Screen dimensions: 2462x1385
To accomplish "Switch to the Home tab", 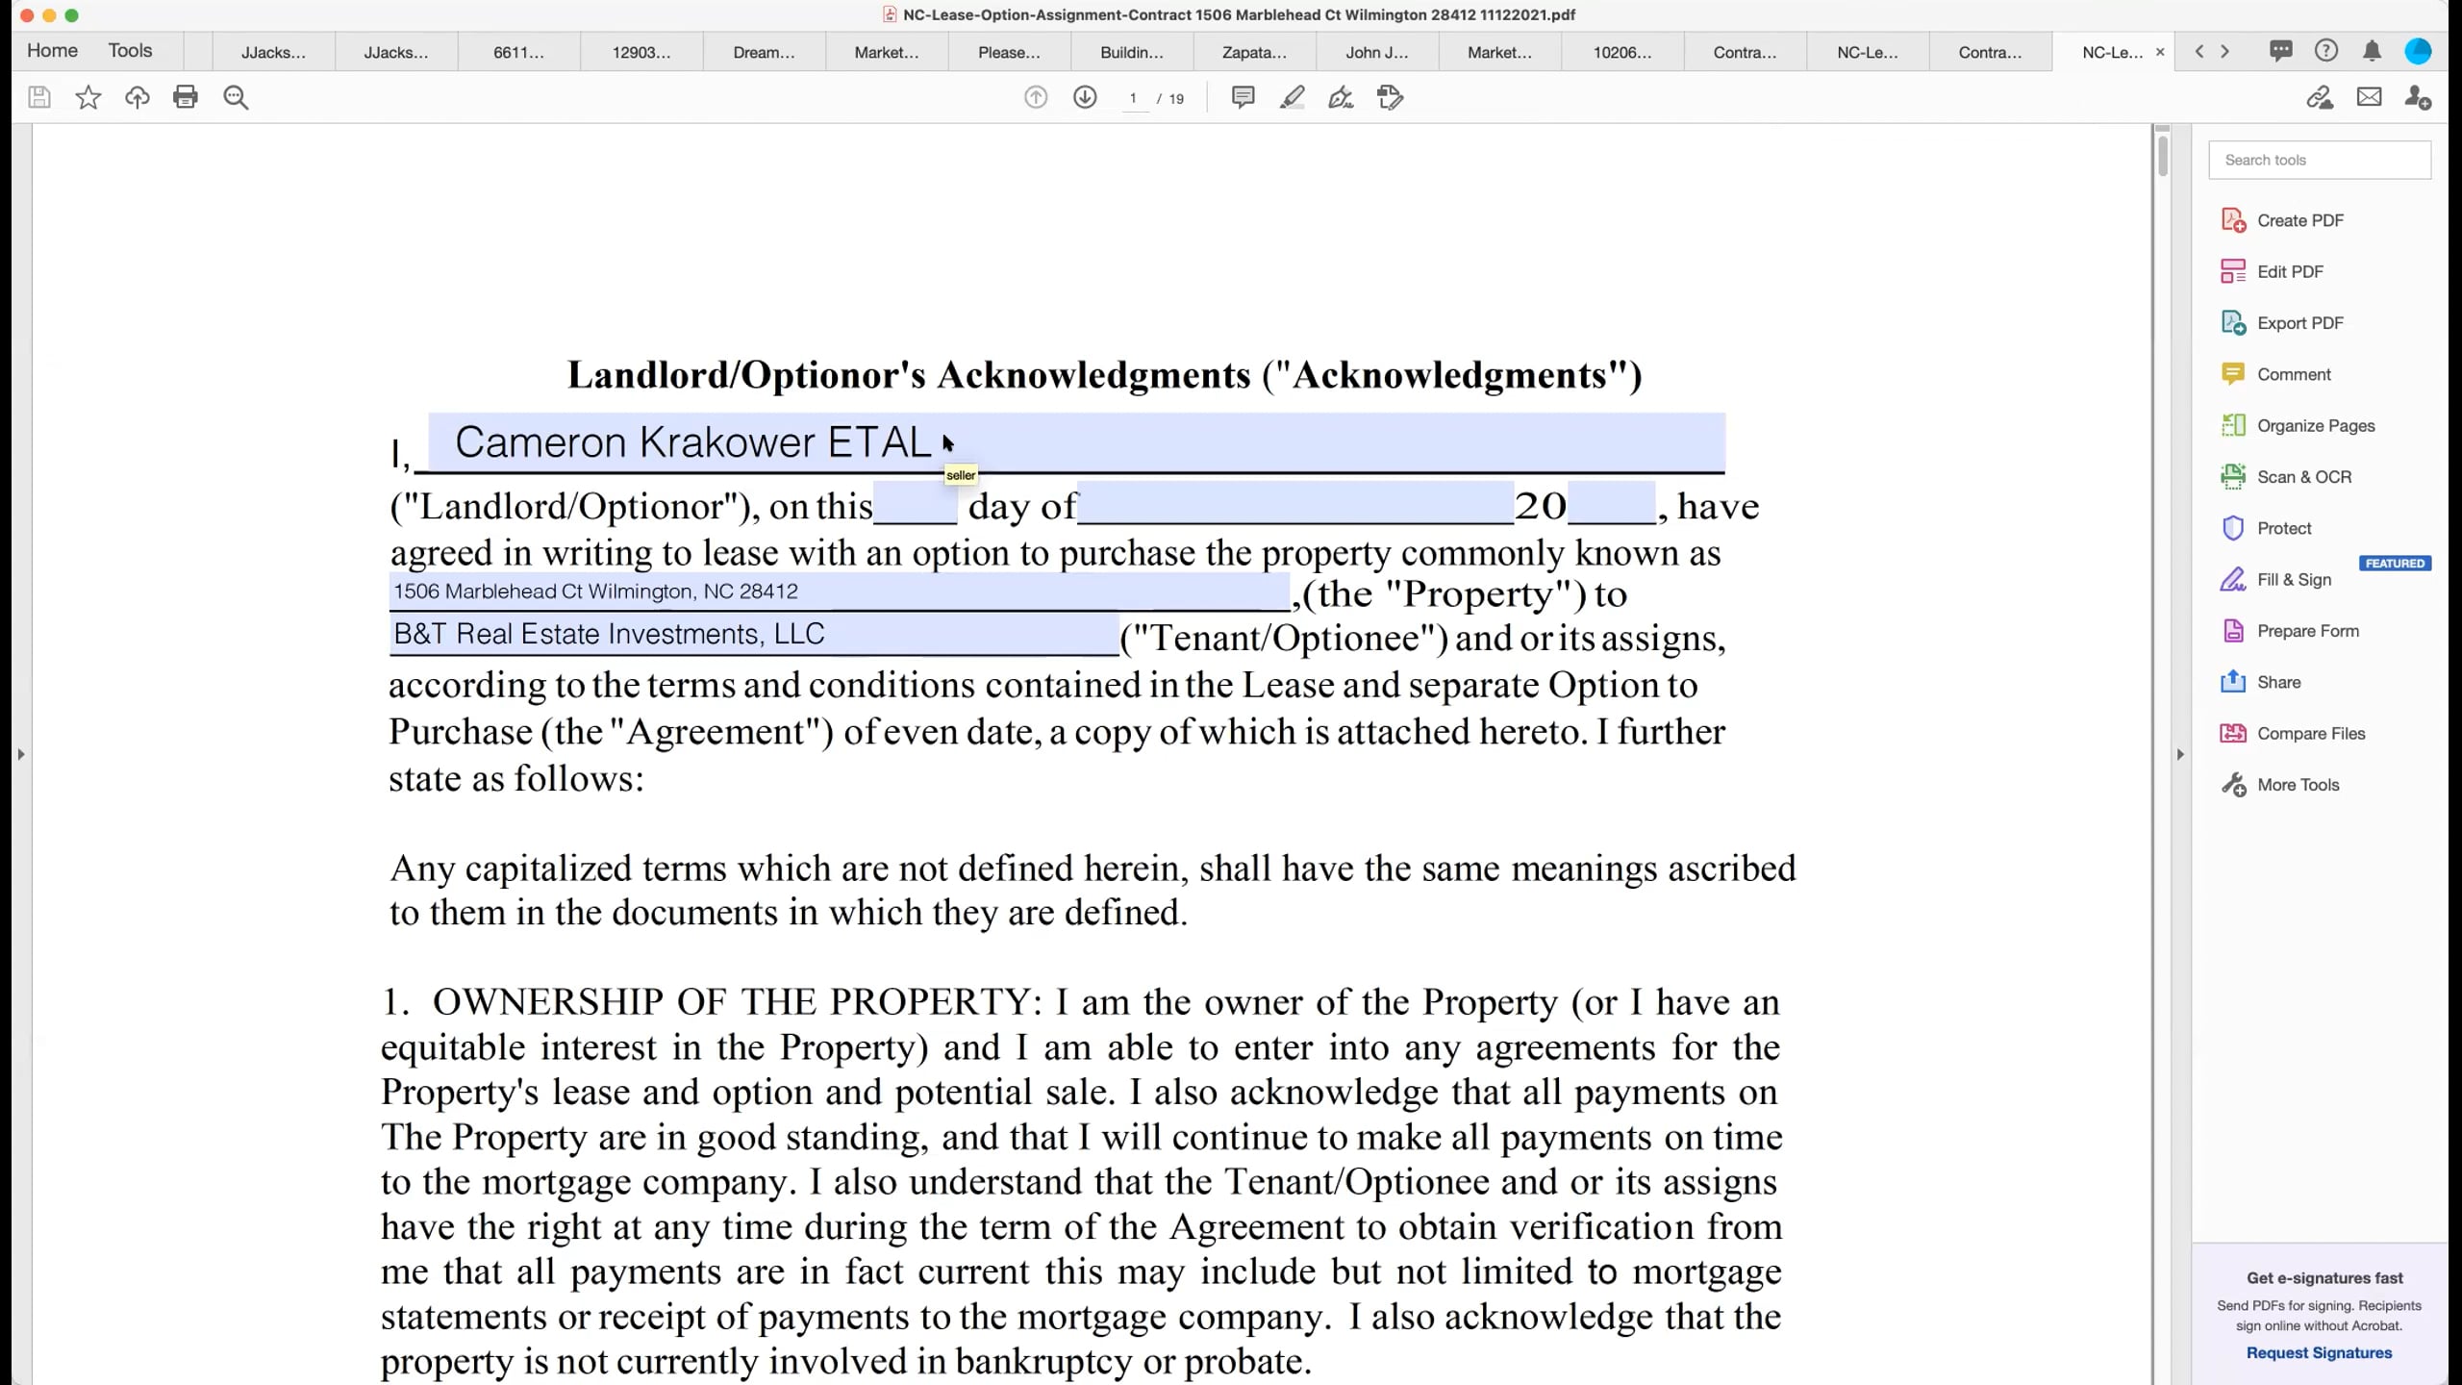I will click(x=52, y=50).
